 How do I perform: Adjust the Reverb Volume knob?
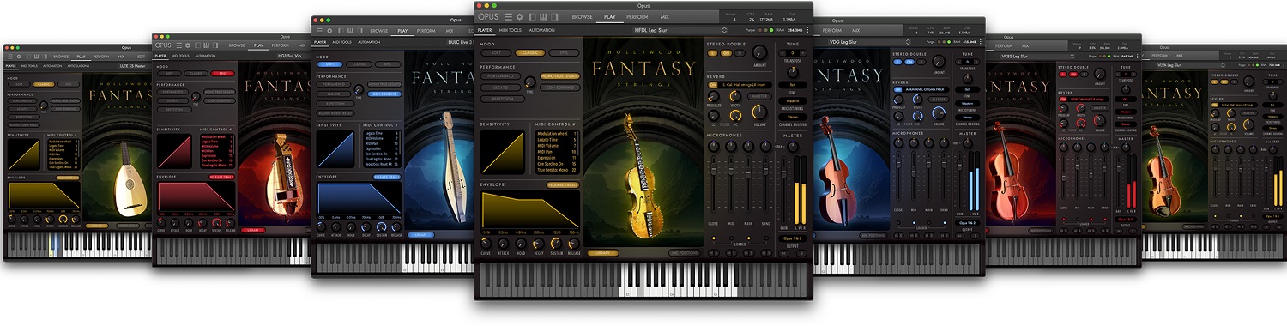point(760,112)
